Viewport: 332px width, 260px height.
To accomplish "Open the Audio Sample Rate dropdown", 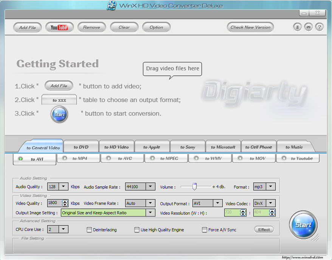I will [x=150, y=187].
